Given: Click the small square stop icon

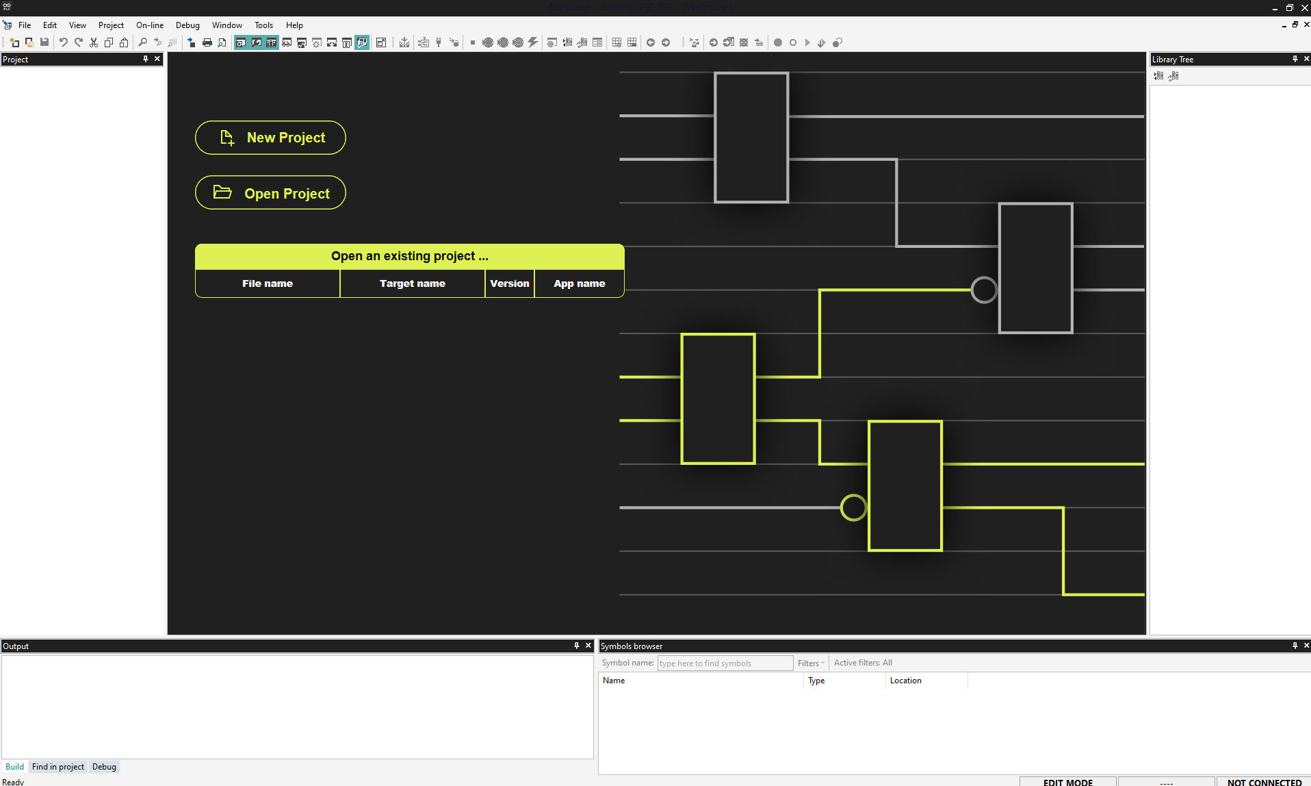Looking at the screenshot, I should pos(473,42).
